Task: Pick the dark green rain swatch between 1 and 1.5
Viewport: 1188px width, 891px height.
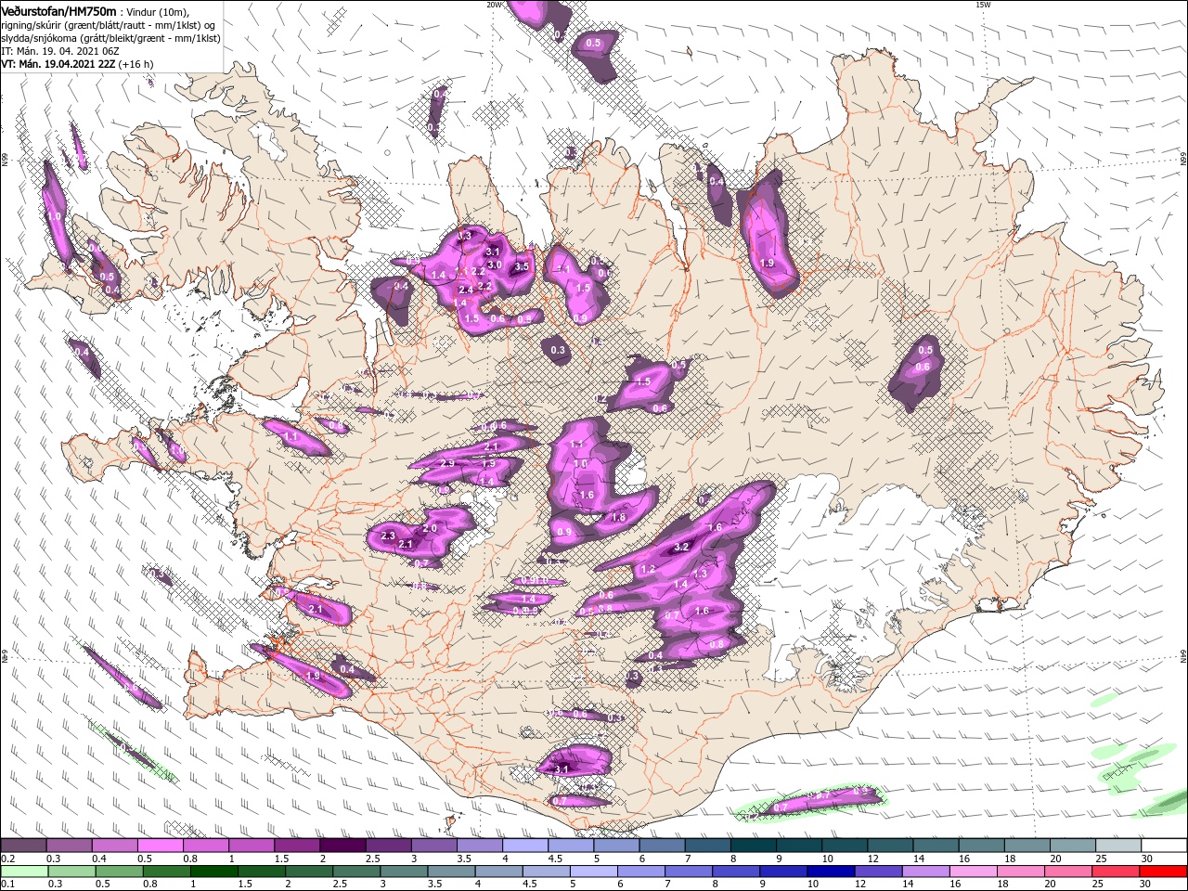Action: pos(213,872)
